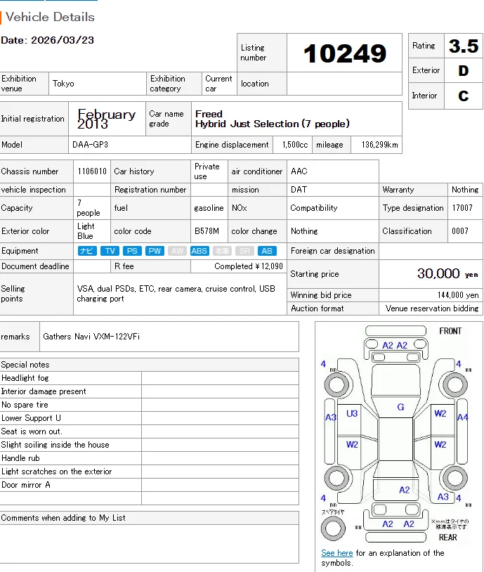484x572 pixels.
Task: Click the 'Door mirror A' note row
Action: coord(149,485)
